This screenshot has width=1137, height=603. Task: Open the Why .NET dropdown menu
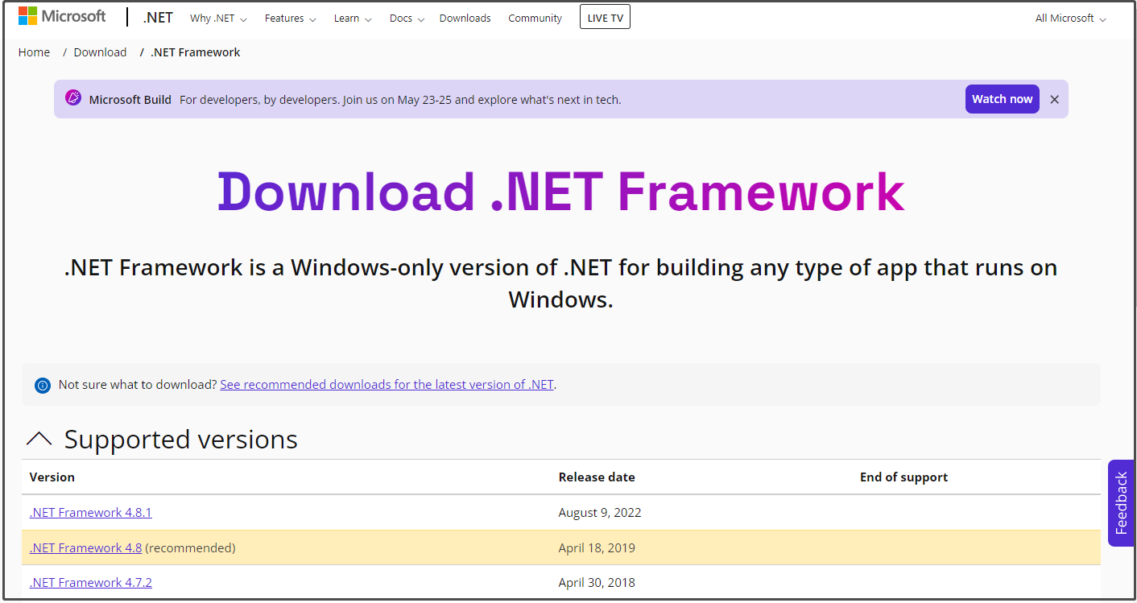click(x=218, y=18)
